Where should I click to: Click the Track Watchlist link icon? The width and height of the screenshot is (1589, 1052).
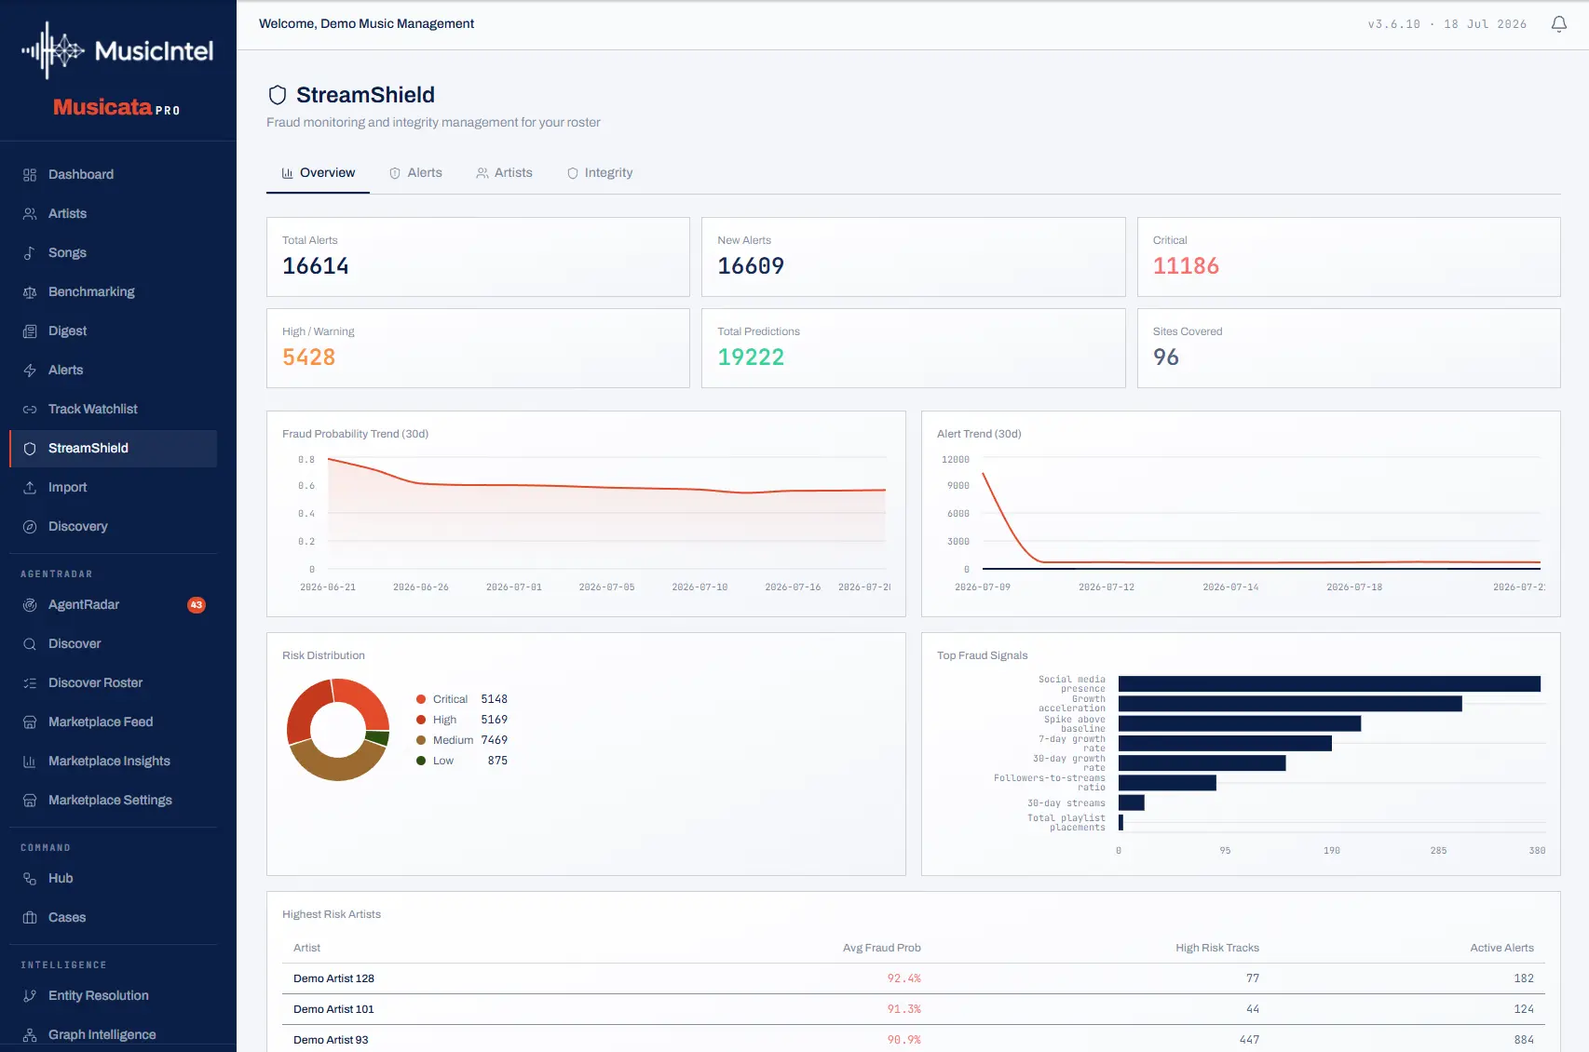[30, 410]
